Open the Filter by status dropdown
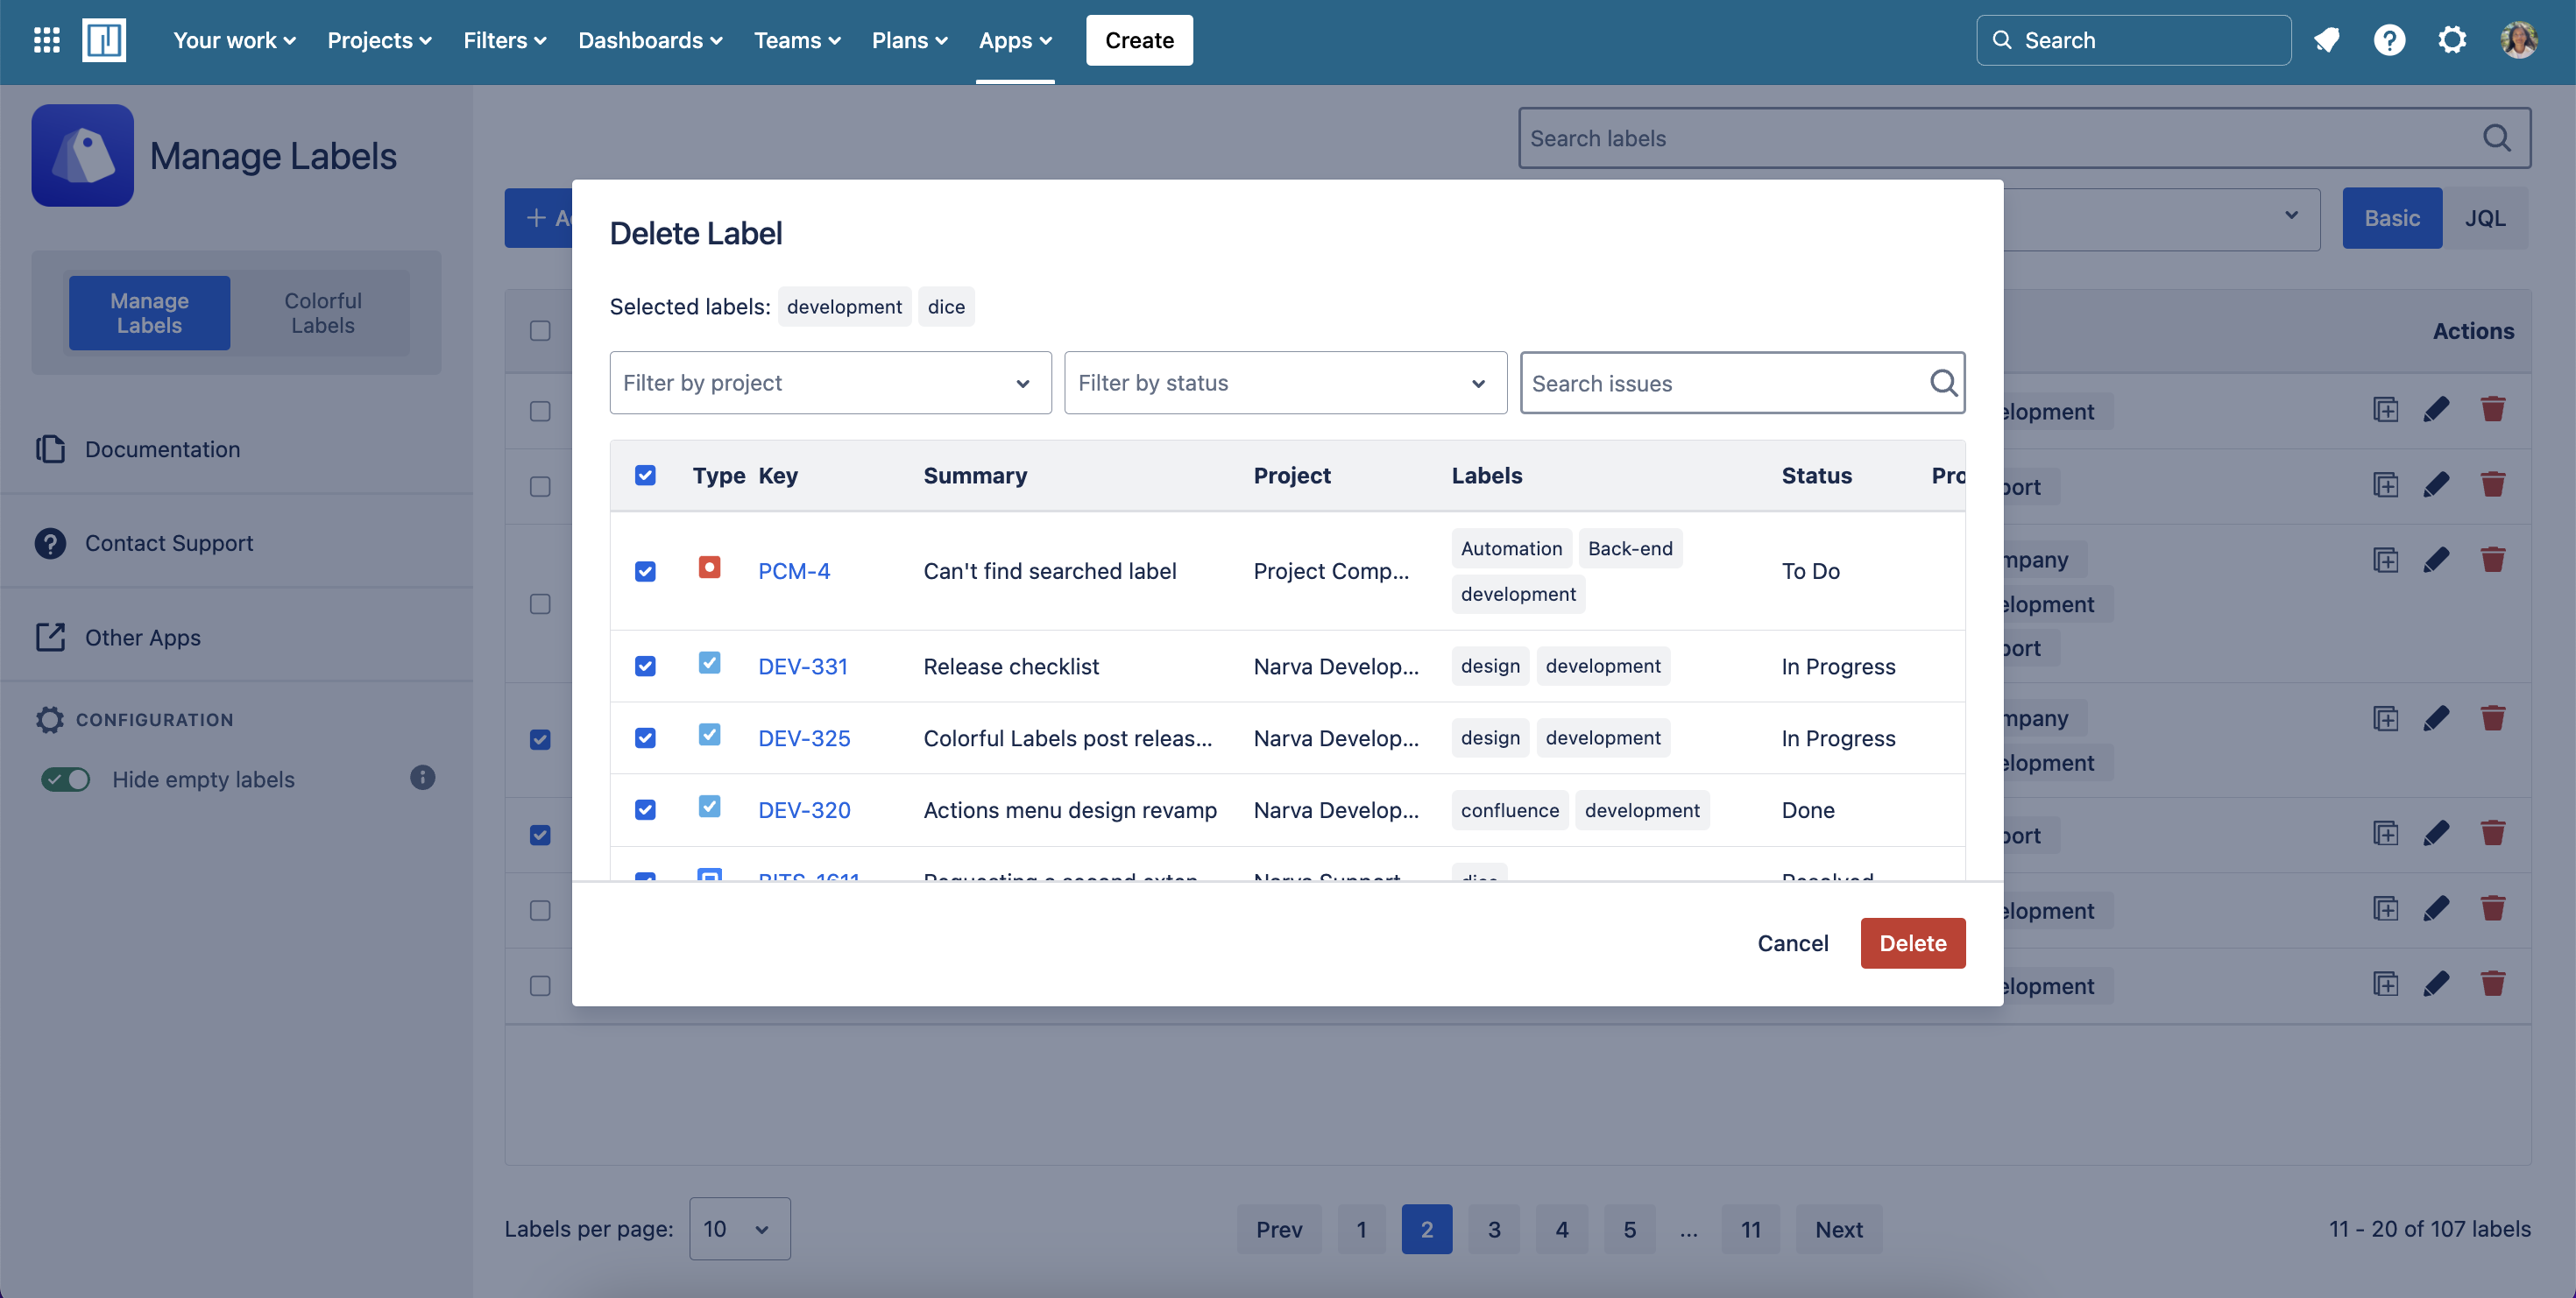Image resolution: width=2576 pixels, height=1298 pixels. click(x=1284, y=383)
